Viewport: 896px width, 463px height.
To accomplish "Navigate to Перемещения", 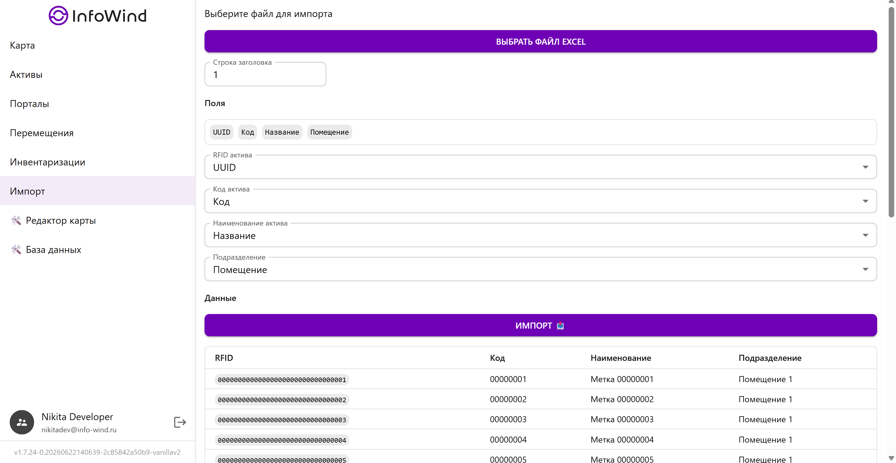I will tap(97, 133).
